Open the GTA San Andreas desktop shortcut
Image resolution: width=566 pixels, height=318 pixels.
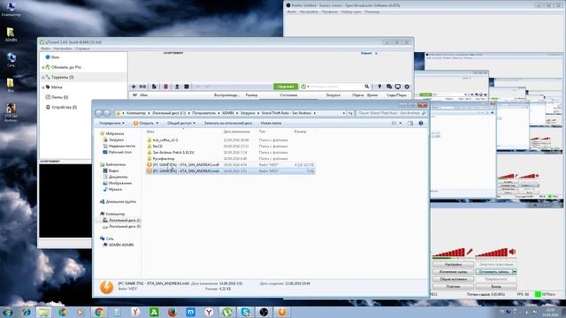(x=11, y=112)
